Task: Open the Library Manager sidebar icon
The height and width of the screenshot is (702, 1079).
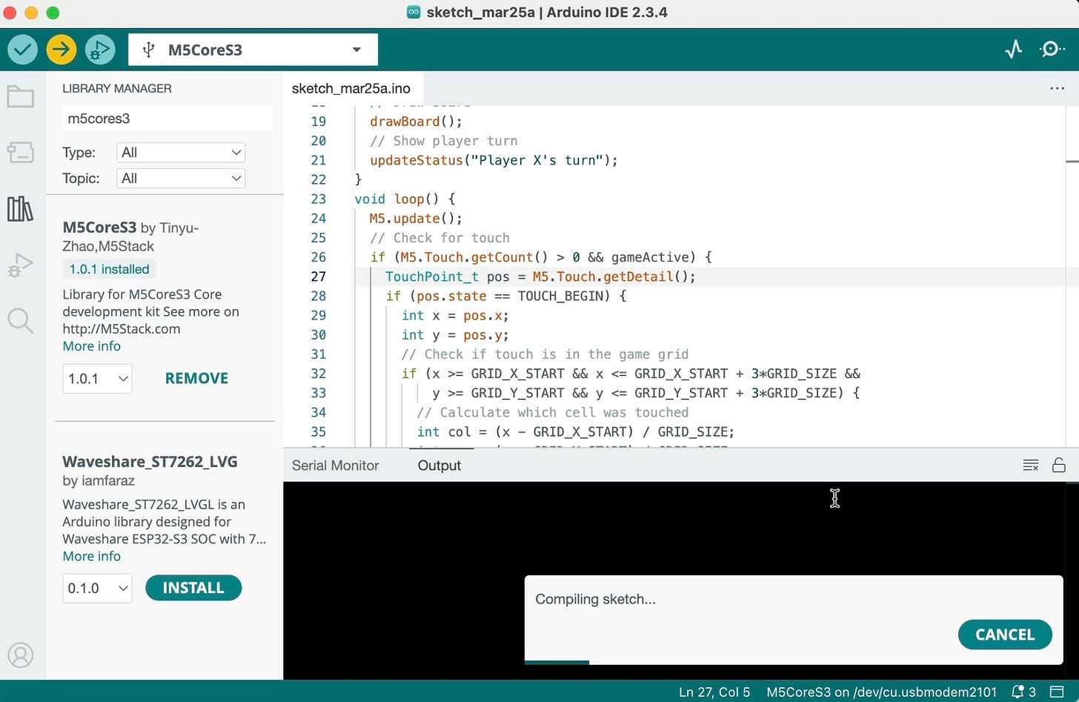Action: pyautogui.click(x=20, y=209)
